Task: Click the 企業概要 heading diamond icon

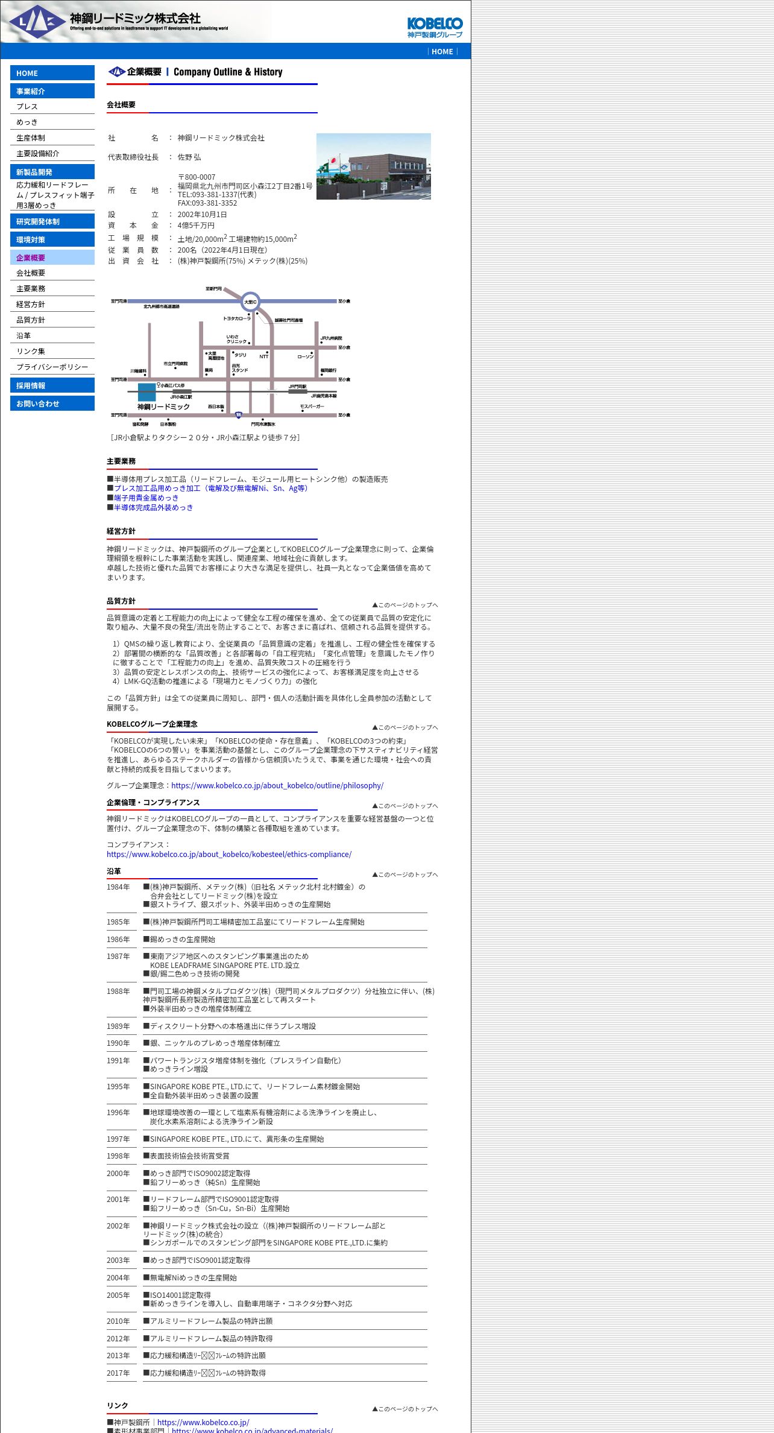Action: point(116,72)
